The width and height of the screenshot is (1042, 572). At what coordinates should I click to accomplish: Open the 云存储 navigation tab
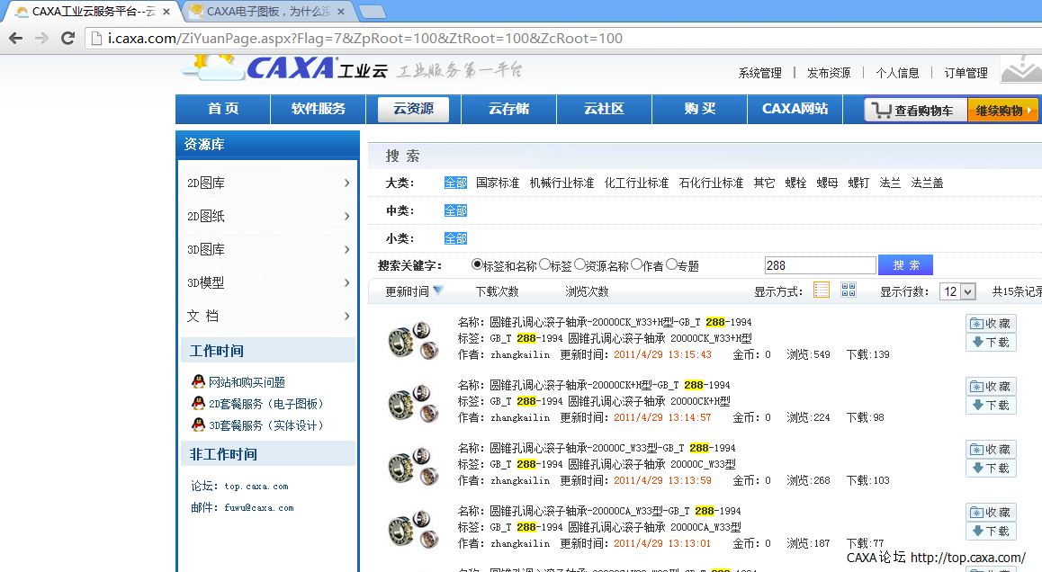508,109
